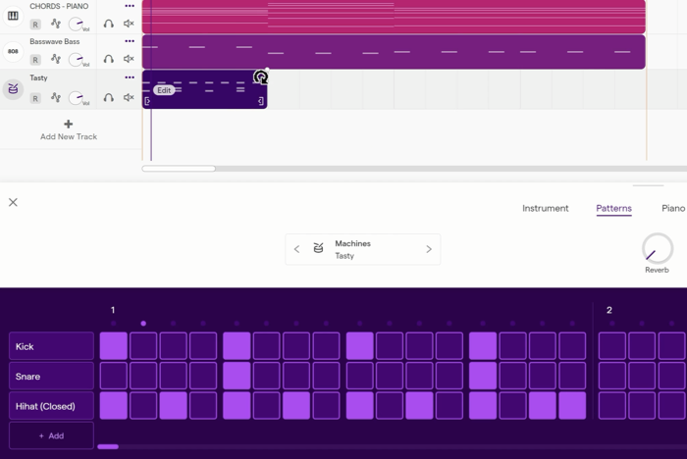
Task: Click the right trim handle of Tasty region
Action: (261, 101)
